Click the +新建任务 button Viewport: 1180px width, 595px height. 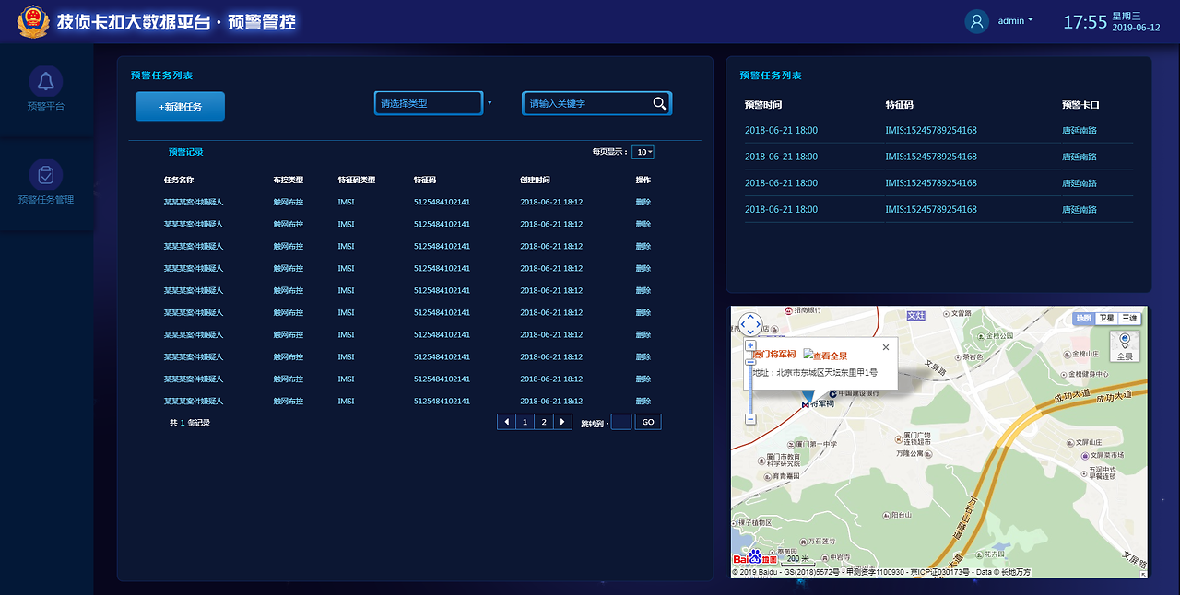coord(180,106)
